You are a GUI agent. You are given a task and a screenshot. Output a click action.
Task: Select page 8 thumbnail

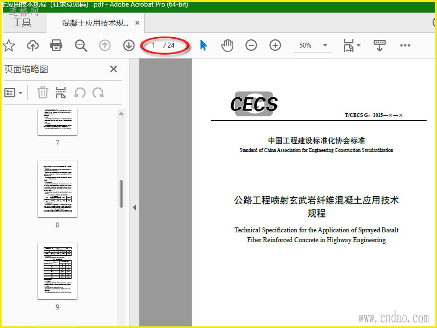pos(57,189)
